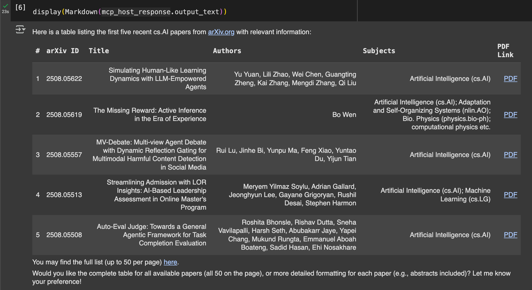Open PDF link for Auto-Eval Judge paper
This screenshot has width=532, height=290.
coord(510,235)
